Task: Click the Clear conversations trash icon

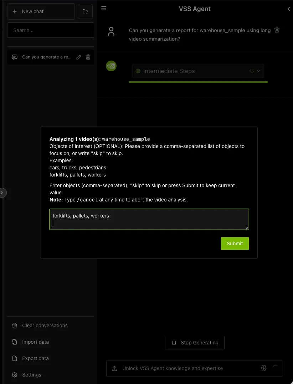Action: [15, 326]
